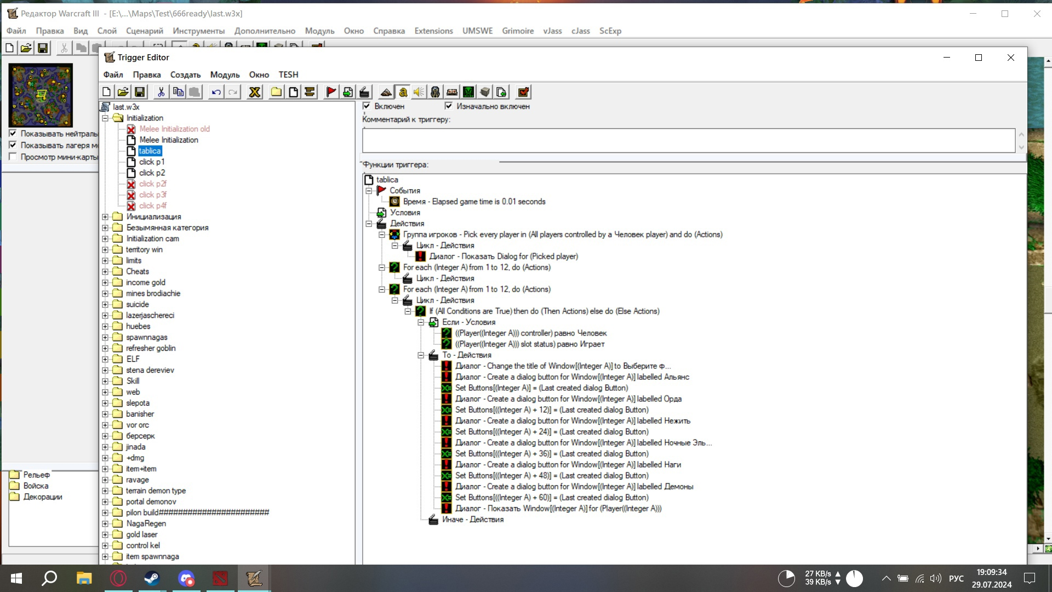
Task: Click the New Event red flag icon
Action: (x=331, y=92)
